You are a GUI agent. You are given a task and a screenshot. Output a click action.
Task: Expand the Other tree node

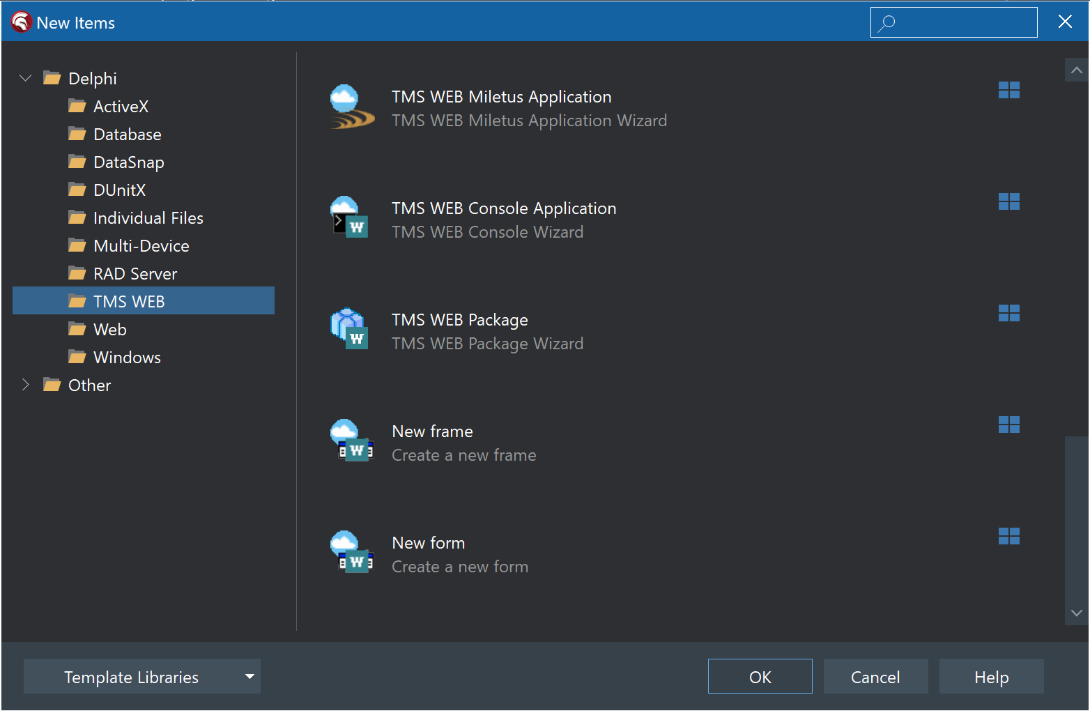(x=26, y=385)
